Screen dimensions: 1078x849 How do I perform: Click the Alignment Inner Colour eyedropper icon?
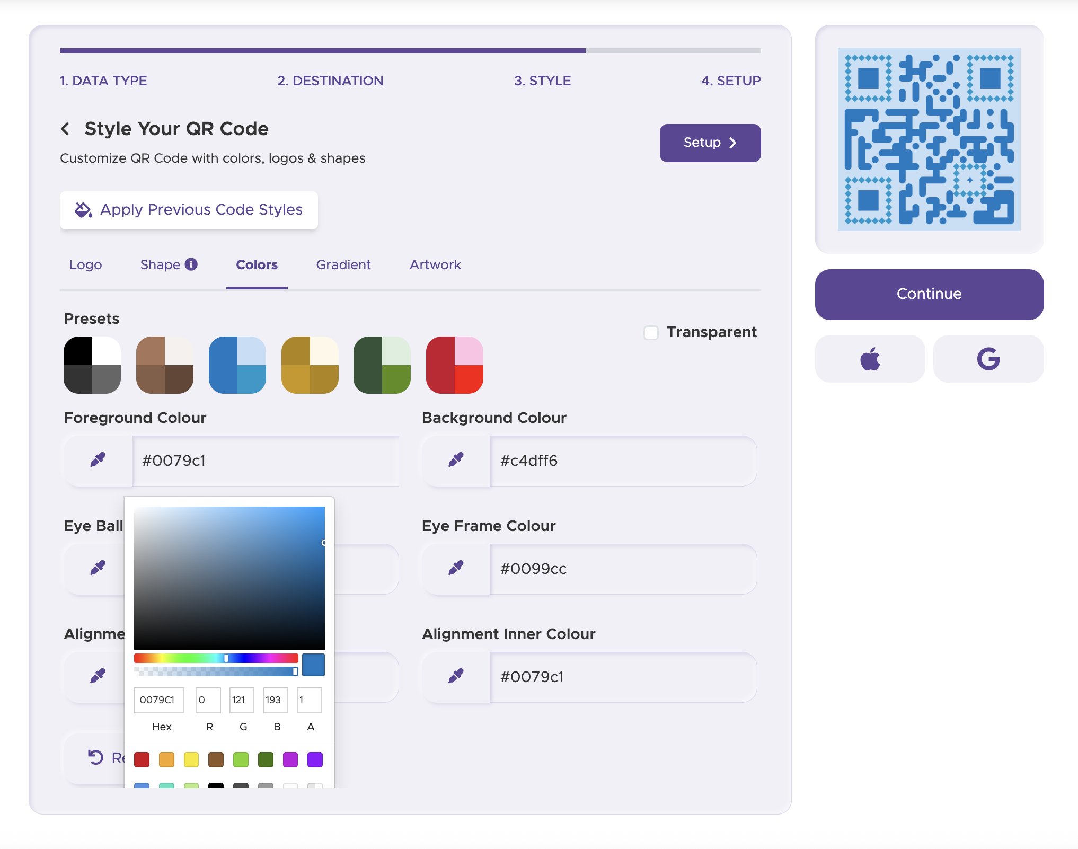[x=456, y=676]
